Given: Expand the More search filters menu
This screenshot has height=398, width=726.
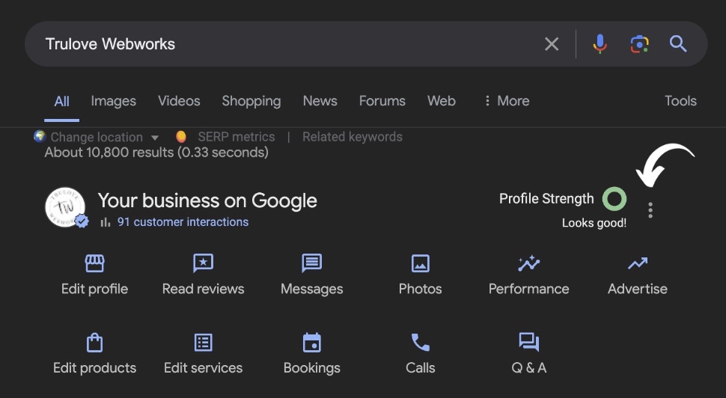Looking at the screenshot, I should click(x=507, y=101).
